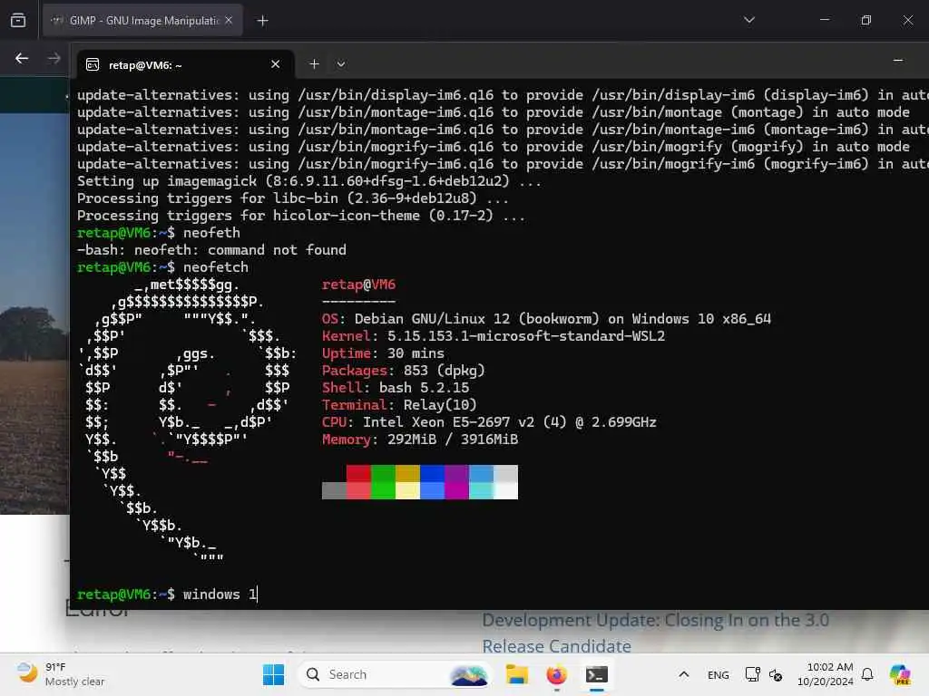Select the GIMP - GNU Image Manipulation browser tab
This screenshot has width=929, height=696.
[142, 21]
